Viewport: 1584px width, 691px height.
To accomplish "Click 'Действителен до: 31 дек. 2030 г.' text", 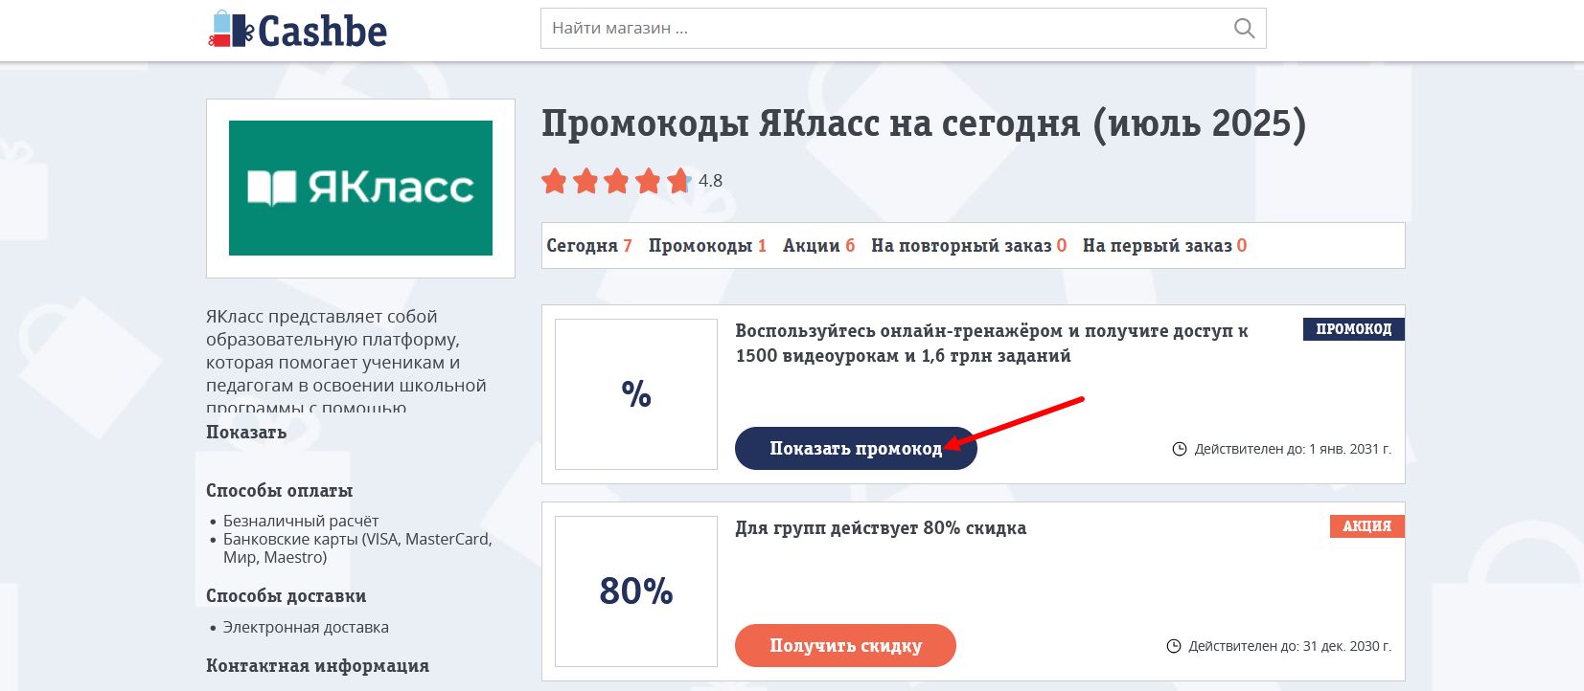I will (1290, 646).
